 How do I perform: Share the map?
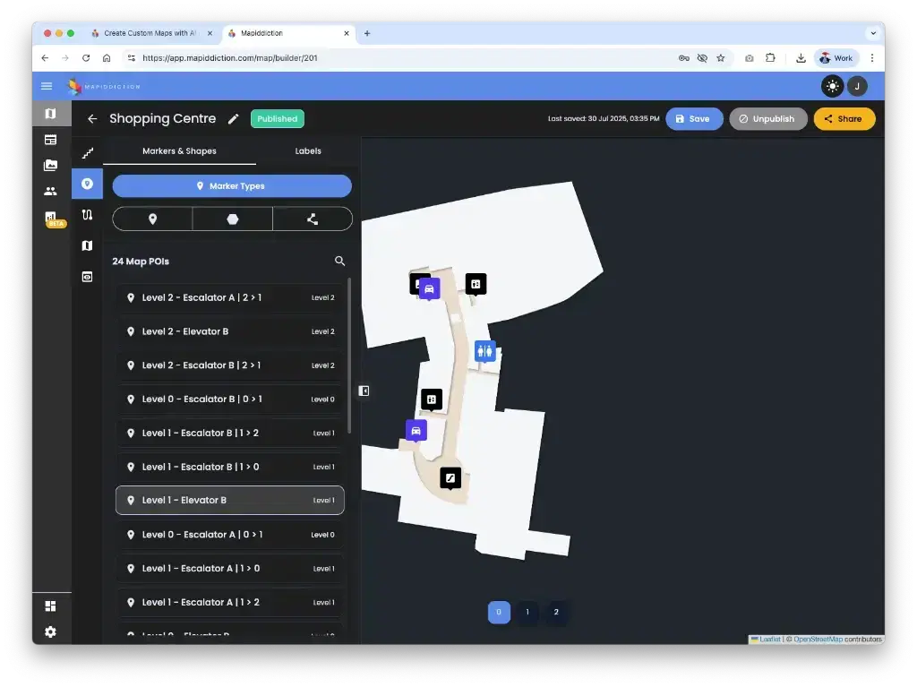click(x=844, y=119)
